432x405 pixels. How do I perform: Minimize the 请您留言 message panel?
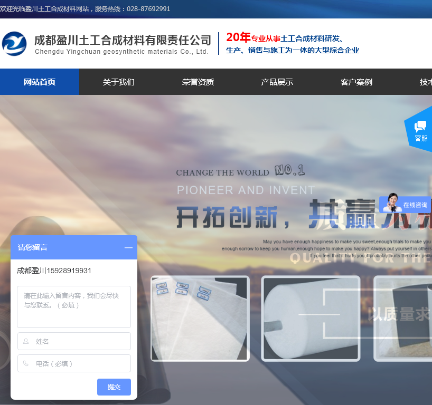click(128, 248)
